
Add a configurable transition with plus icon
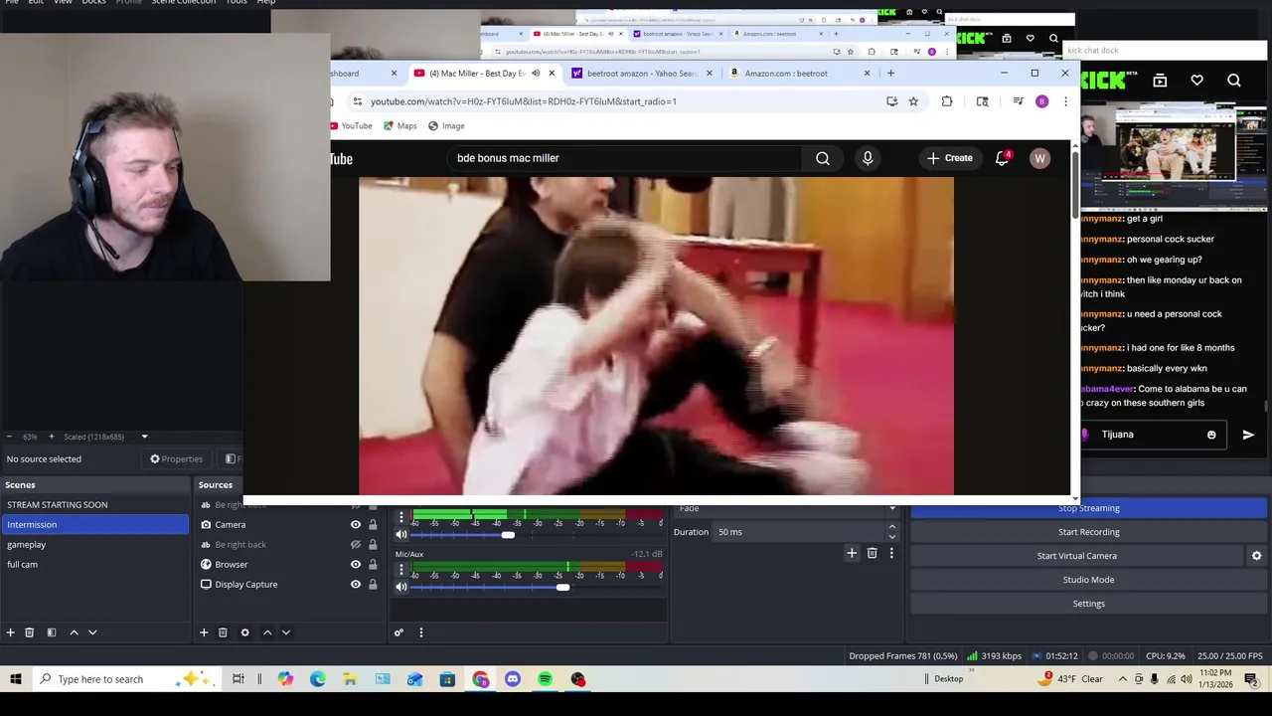pyautogui.click(x=852, y=553)
